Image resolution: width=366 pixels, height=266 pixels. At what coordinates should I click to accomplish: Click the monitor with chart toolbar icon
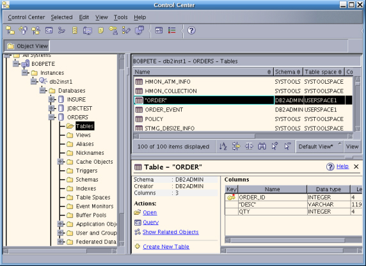[88, 30]
